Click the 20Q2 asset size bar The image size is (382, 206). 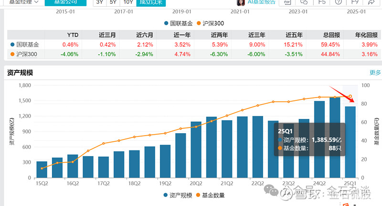(196, 150)
